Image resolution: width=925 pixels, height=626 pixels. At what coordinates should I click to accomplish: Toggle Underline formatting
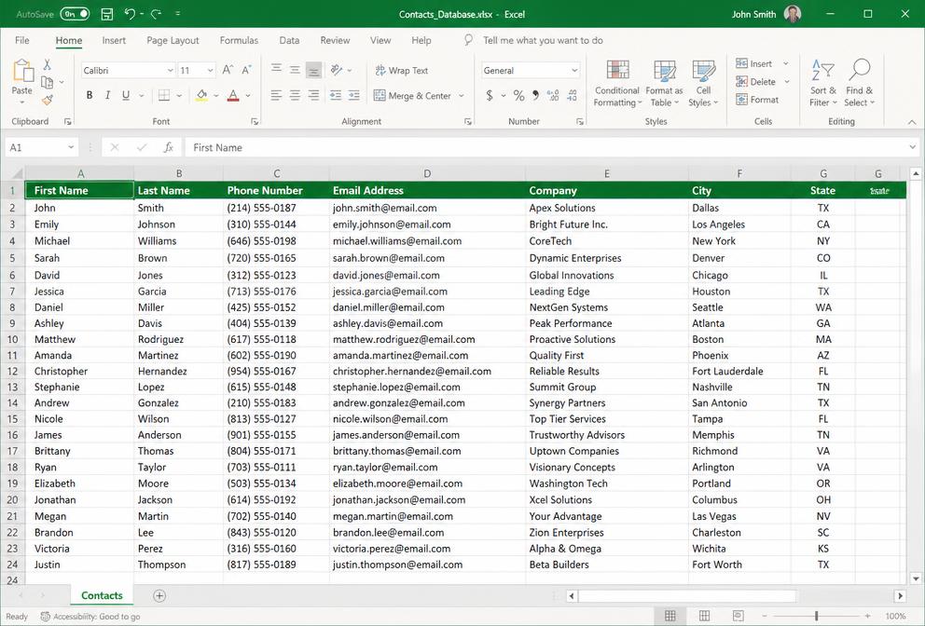126,95
